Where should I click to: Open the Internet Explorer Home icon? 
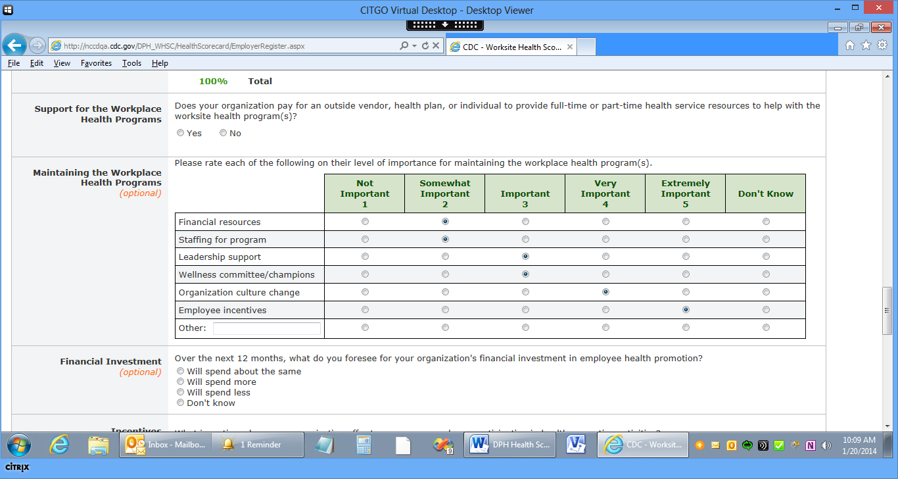point(850,45)
